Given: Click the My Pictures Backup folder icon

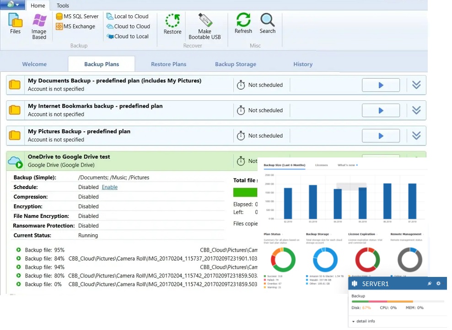Looking at the screenshot, I should 15,135.
